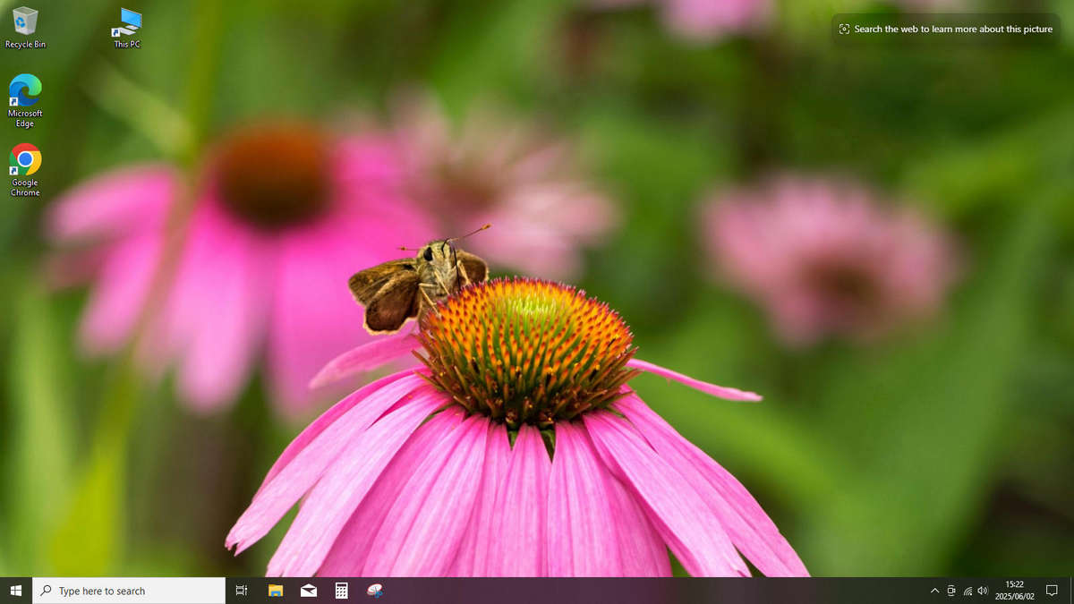Image resolution: width=1074 pixels, height=604 pixels.
Task: Open the Action Center notifications panel
Action: click(1053, 591)
